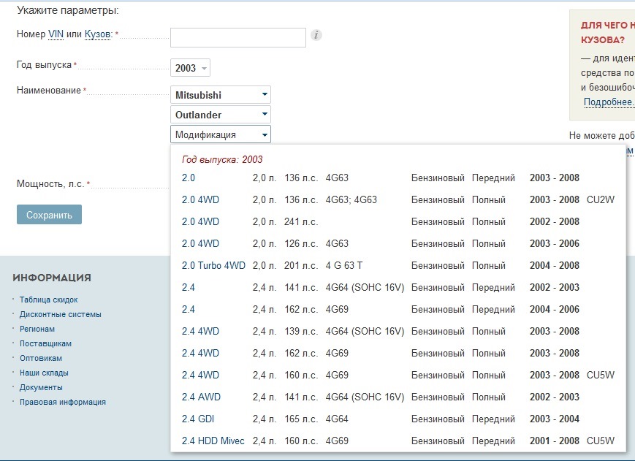Open Оптовикам link

[41, 358]
